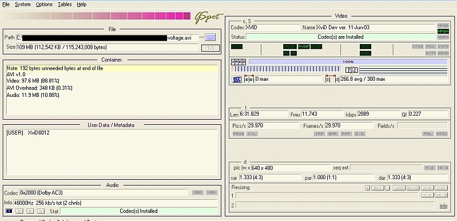Click the IPBS frame type icon
Viewport: 457px width, 221px height.
click(x=239, y=62)
